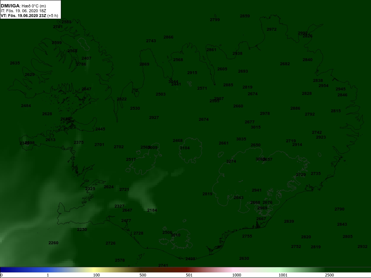Click the map value 2799
Viewport: 371px width, 278px height.
tap(214, 20)
